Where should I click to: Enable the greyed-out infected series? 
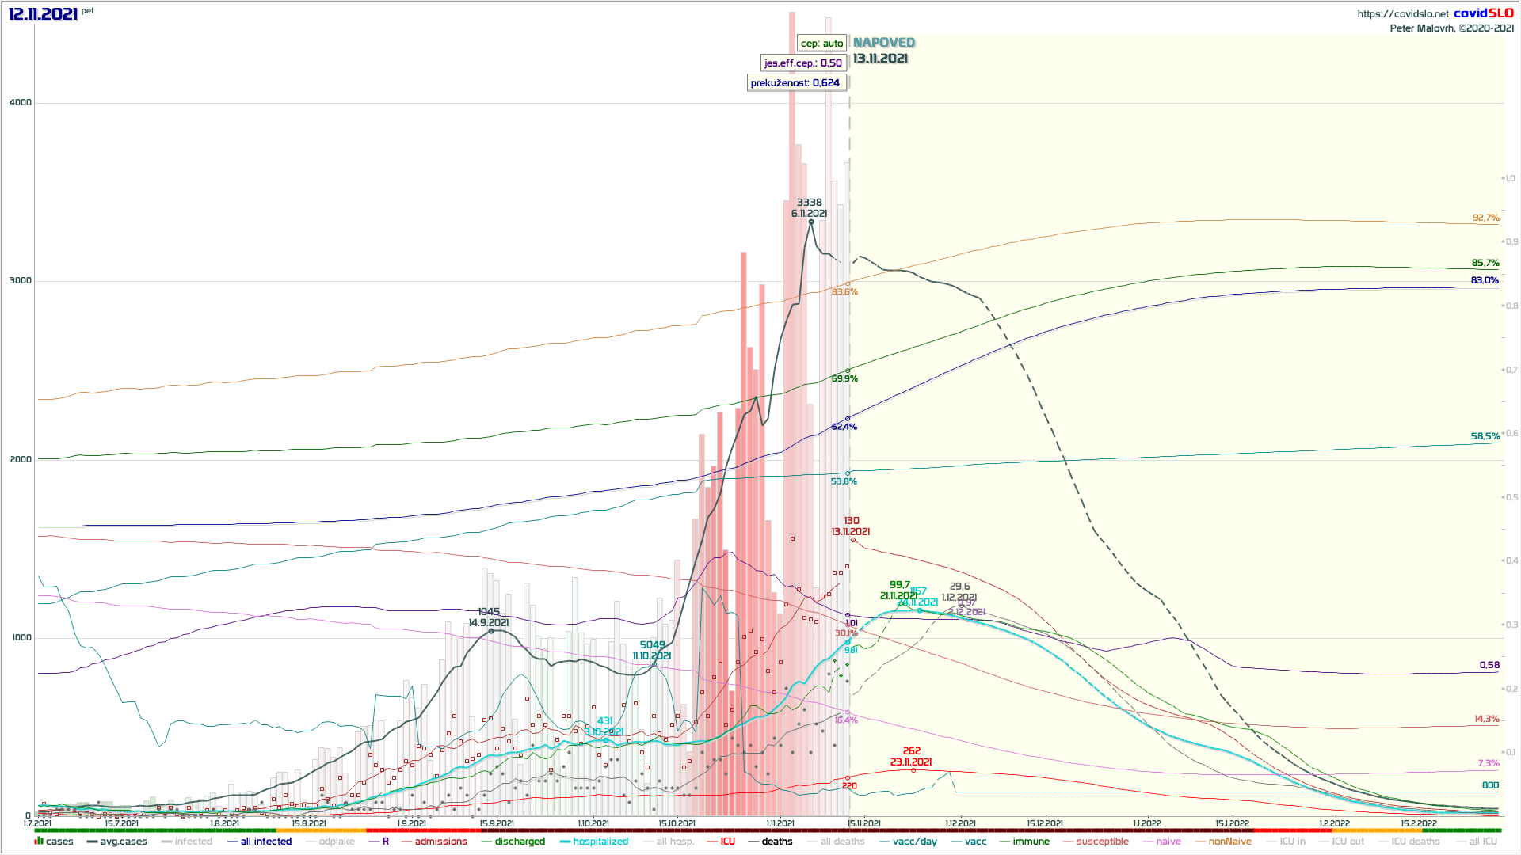click(x=193, y=842)
